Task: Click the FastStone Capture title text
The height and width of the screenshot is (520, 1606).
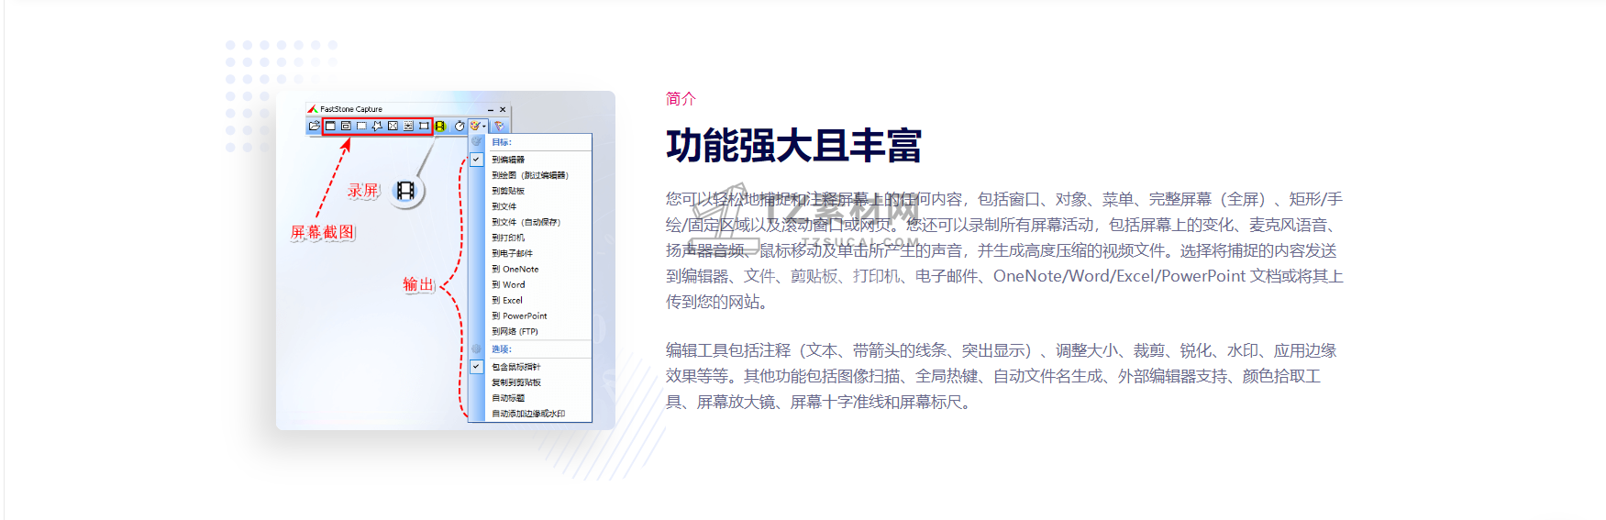Action: (x=351, y=109)
